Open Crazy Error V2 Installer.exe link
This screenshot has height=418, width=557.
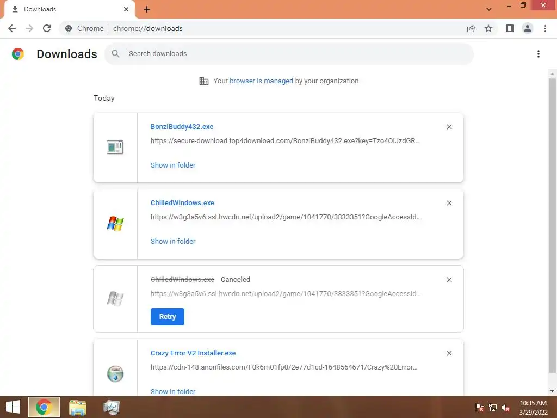pos(193,353)
